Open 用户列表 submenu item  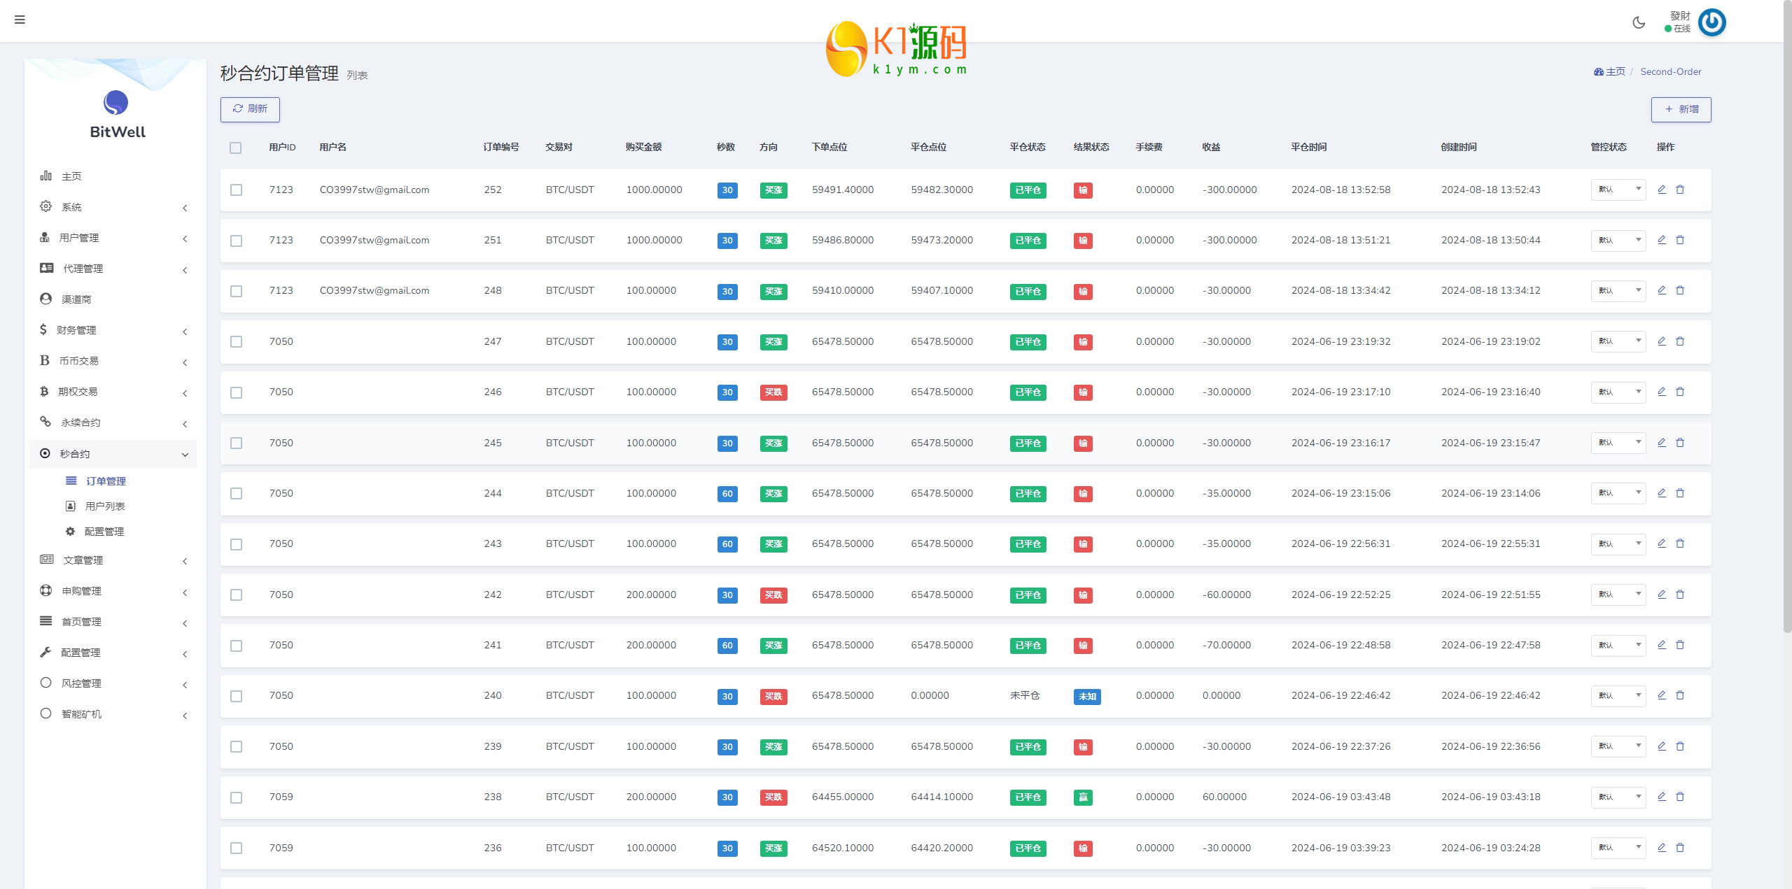coord(104,506)
